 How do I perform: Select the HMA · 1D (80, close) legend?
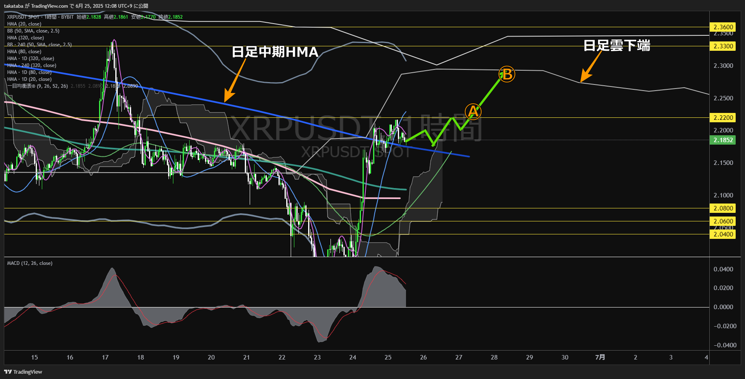(29, 72)
